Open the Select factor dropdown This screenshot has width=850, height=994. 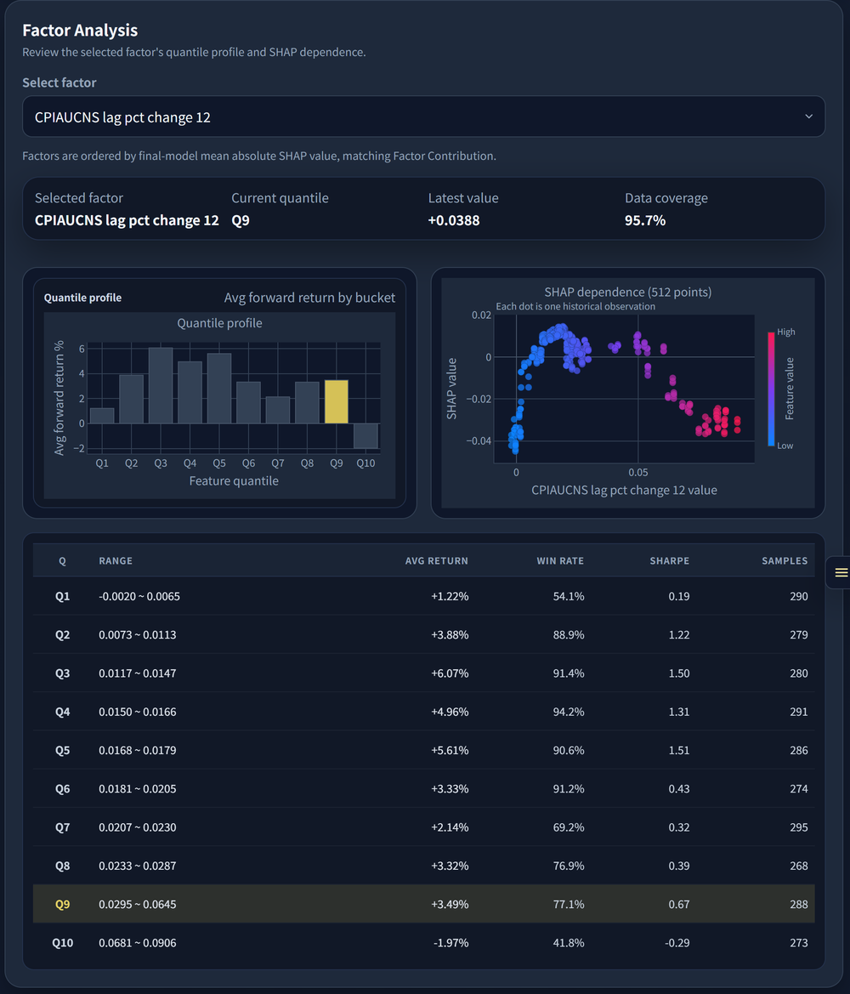click(x=423, y=116)
